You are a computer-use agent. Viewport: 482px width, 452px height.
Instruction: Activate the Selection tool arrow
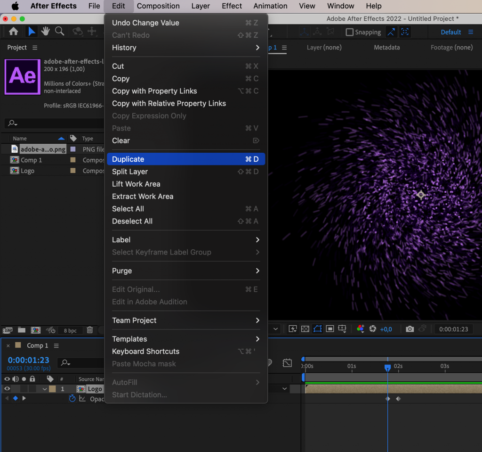click(x=31, y=32)
